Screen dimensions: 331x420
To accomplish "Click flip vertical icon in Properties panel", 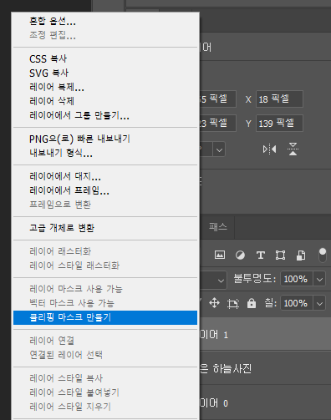I will (x=293, y=149).
